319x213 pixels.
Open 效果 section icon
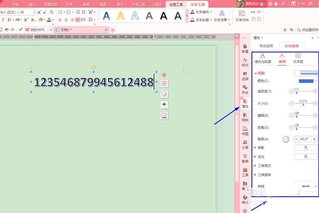point(282,59)
